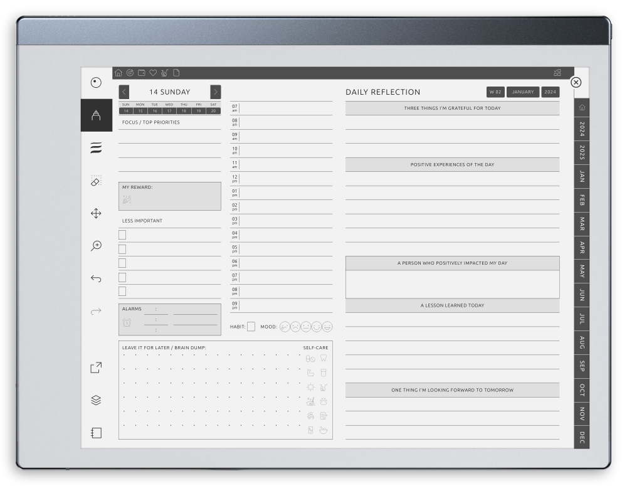Jump to Saturday 20 in week strip
Screen dimensions: 627x486
(x=214, y=111)
